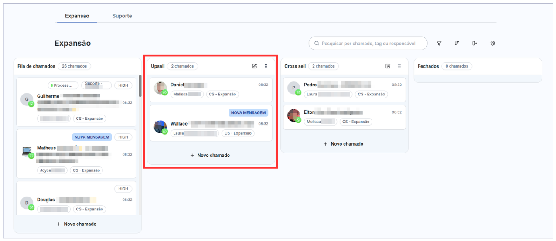Image resolution: width=556 pixels, height=241 pixels.
Task: Click the HIGH priority tag on Douglas's ticket
Action: coord(123,189)
